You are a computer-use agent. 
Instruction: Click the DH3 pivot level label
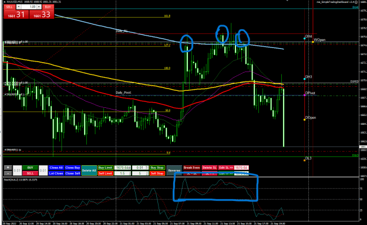click(x=308, y=77)
